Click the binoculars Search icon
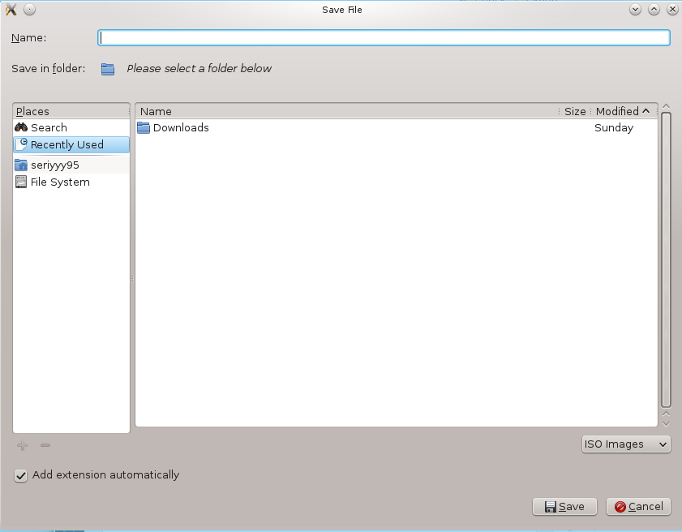This screenshot has height=532, width=682. tap(21, 127)
